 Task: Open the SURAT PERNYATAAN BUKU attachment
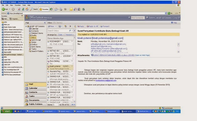click(113, 55)
